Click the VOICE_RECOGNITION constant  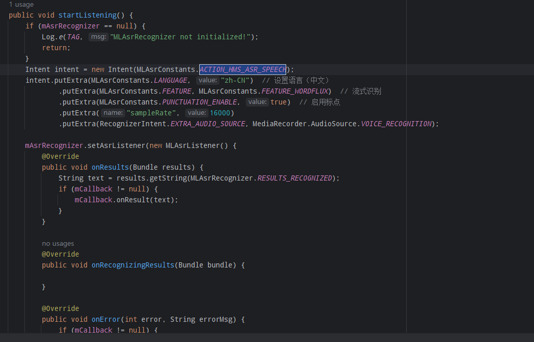coord(396,124)
